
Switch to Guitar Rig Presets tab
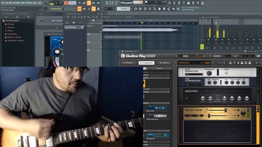click(x=128, y=63)
